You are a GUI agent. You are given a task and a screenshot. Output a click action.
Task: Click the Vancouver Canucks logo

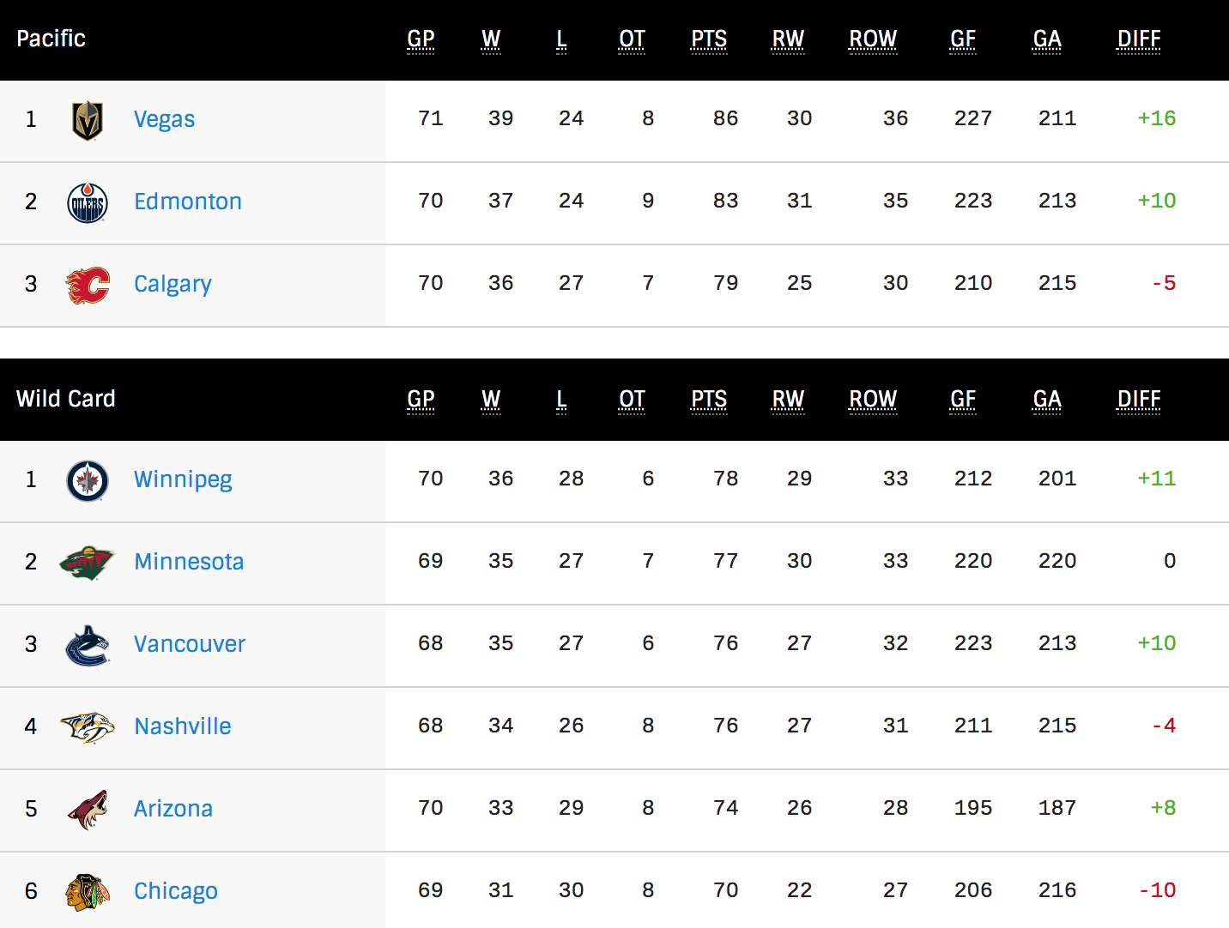[88, 646]
